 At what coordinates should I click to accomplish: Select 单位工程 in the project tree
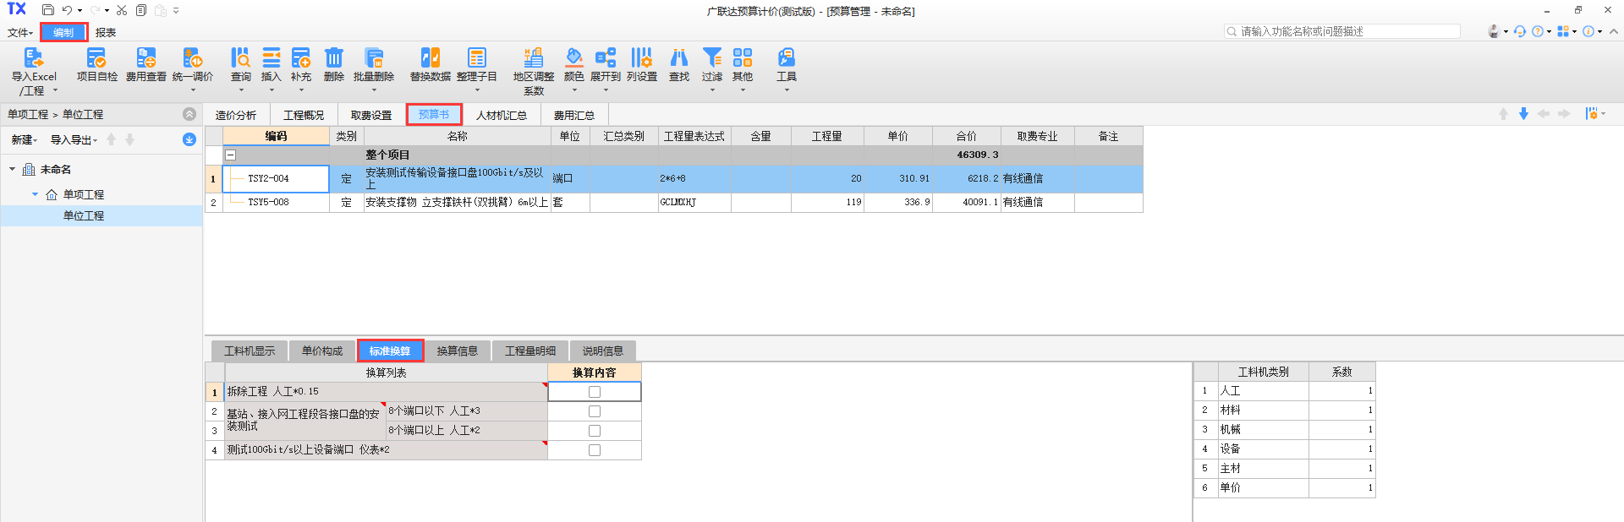tap(84, 216)
